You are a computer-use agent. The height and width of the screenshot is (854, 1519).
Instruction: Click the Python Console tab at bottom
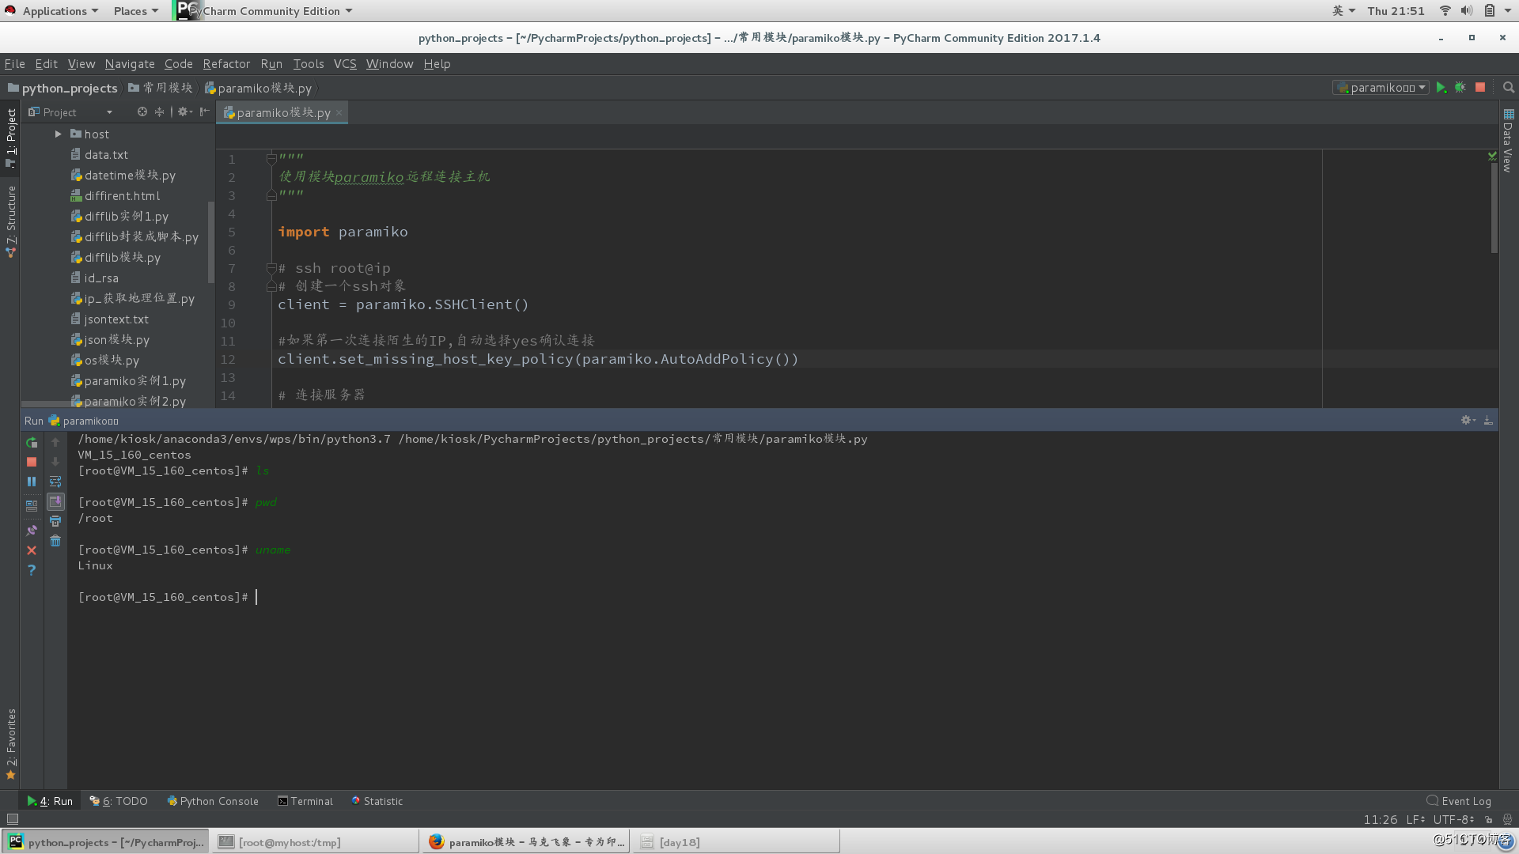(213, 801)
